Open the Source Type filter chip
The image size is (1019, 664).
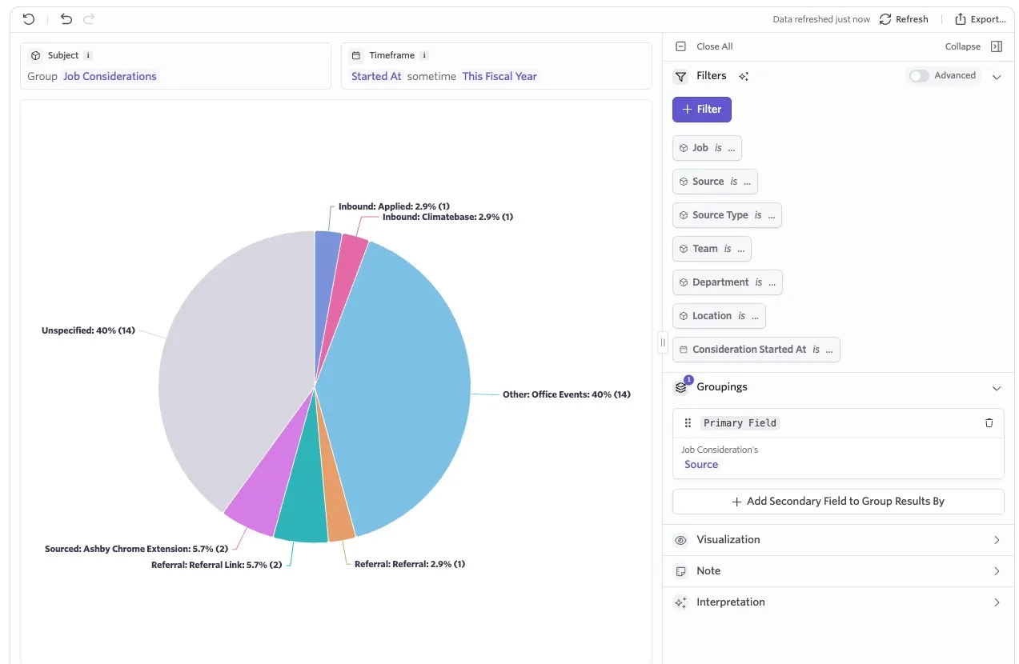(x=727, y=215)
